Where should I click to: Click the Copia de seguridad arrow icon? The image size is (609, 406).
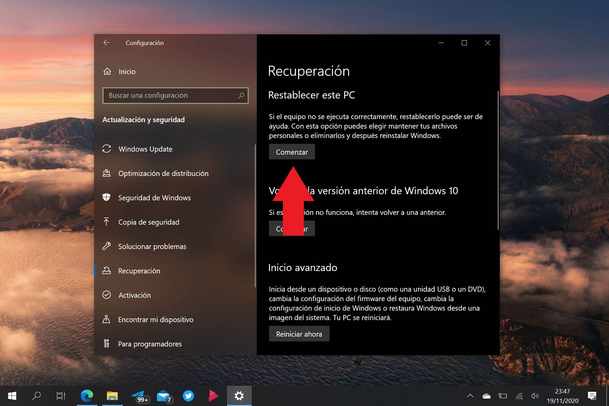point(107,222)
